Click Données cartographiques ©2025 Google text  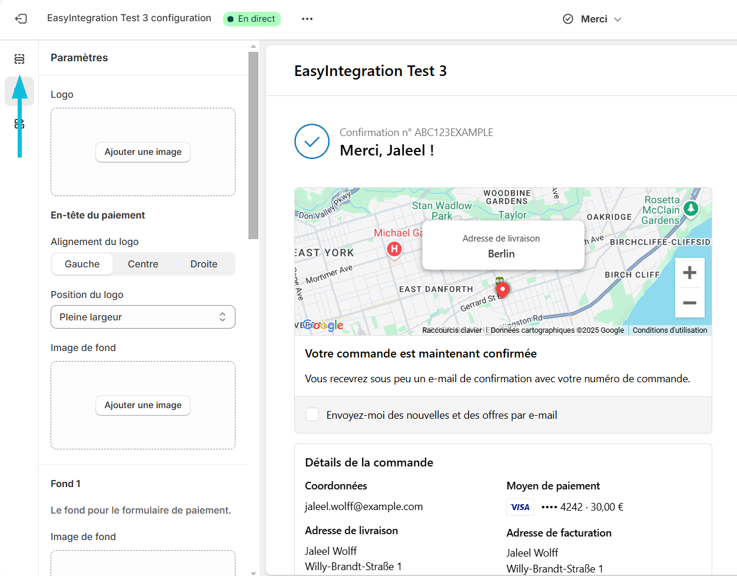pyautogui.click(x=557, y=330)
